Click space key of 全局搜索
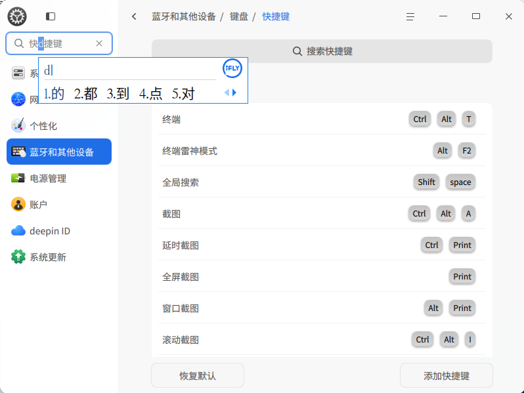 [460, 182]
